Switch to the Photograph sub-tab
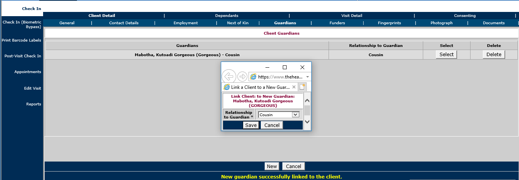The width and height of the screenshot is (519, 180). 442,23
